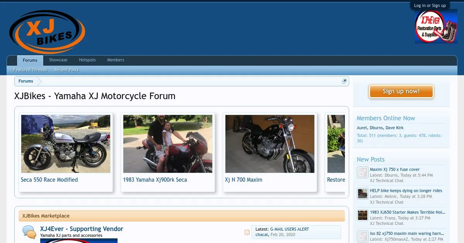View online member Dburns
Image resolution: width=464 pixels, height=243 pixels.
[x=376, y=128]
